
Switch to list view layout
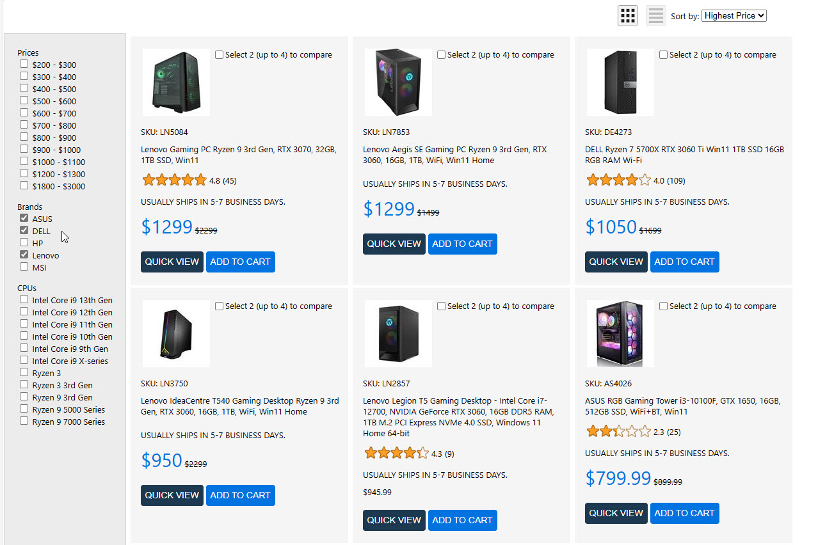click(x=656, y=15)
